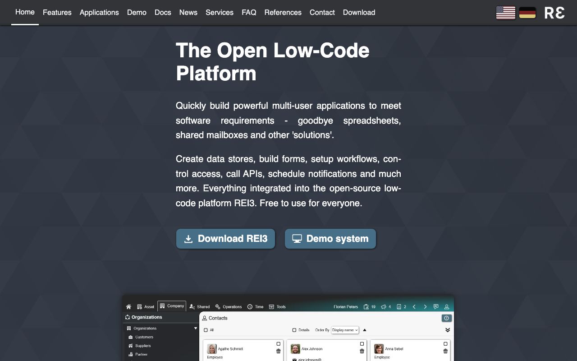Click the user account icon in app header

point(447,307)
